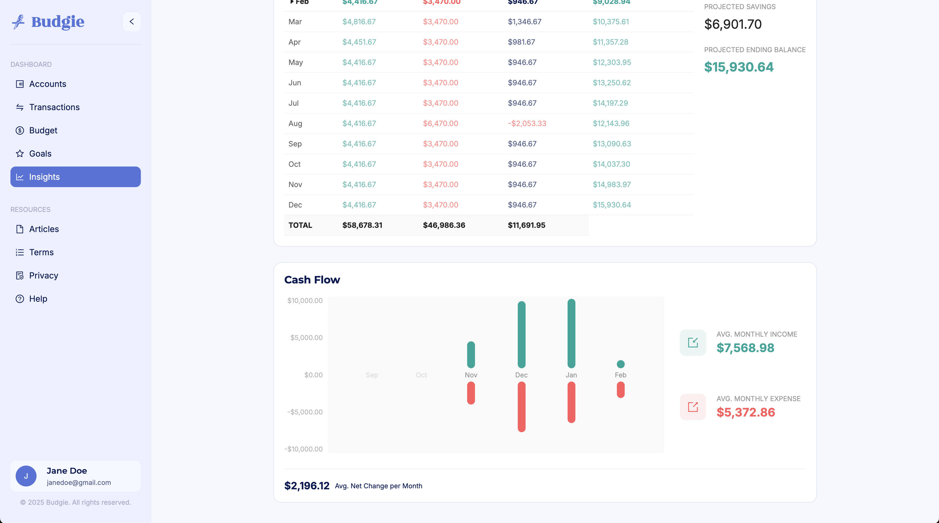Click the Transactions arrows icon
The width and height of the screenshot is (939, 523).
pos(20,107)
